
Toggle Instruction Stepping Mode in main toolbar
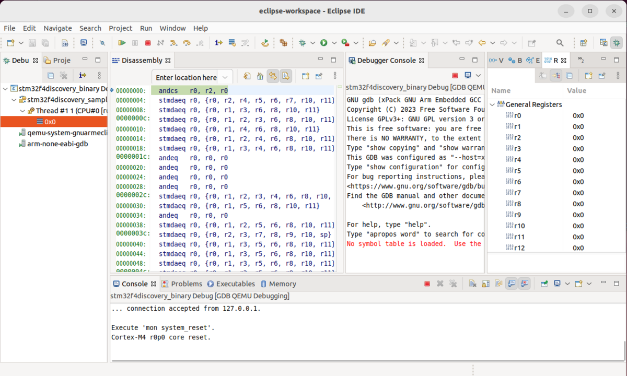click(219, 43)
